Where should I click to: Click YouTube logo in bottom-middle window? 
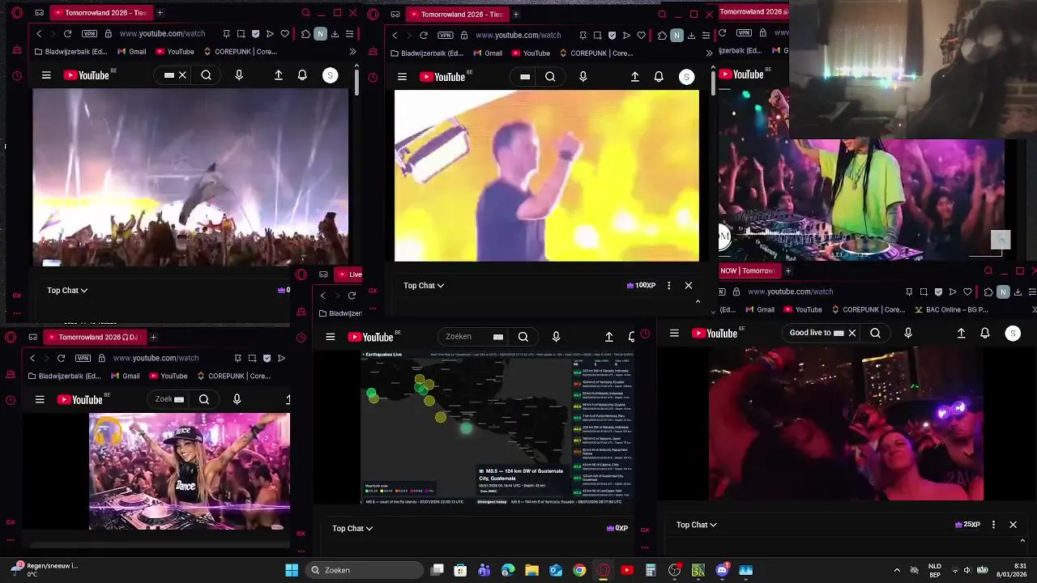click(x=371, y=337)
